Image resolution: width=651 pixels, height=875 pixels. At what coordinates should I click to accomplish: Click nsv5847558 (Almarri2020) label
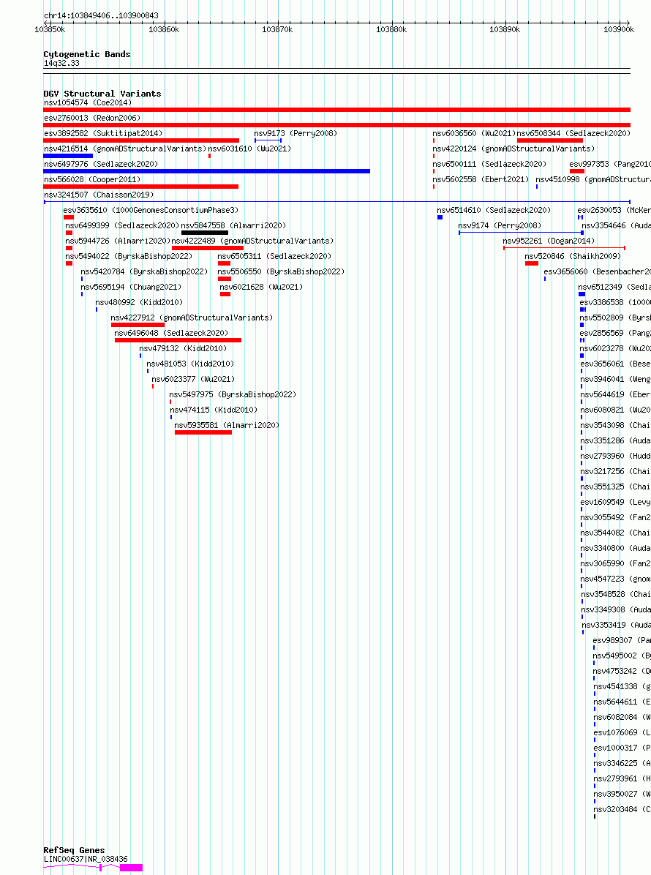coord(233,225)
